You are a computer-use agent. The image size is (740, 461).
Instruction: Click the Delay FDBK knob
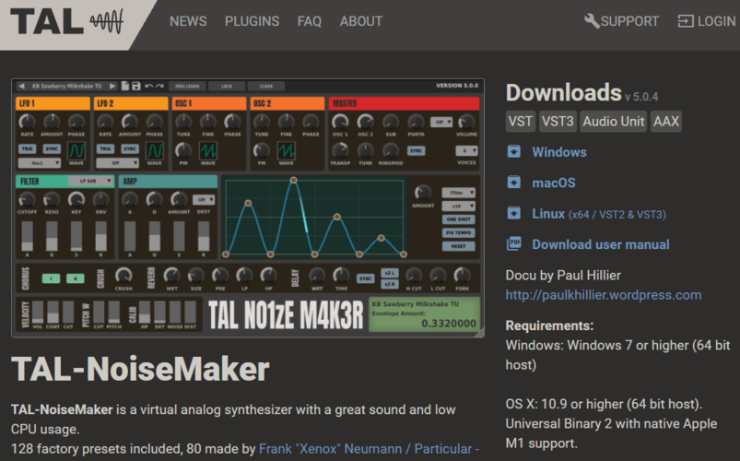(462, 275)
